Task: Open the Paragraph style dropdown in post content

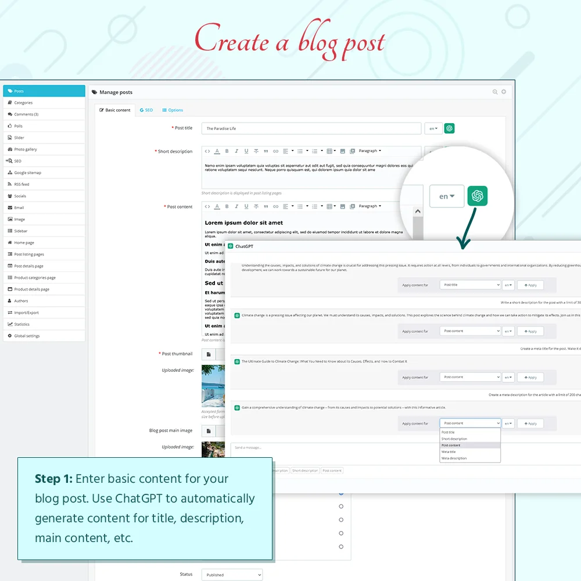Action: [x=370, y=206]
